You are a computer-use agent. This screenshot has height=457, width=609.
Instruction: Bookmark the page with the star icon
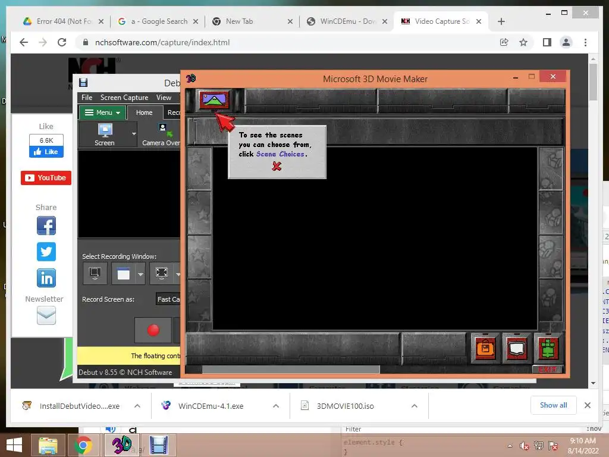523,42
